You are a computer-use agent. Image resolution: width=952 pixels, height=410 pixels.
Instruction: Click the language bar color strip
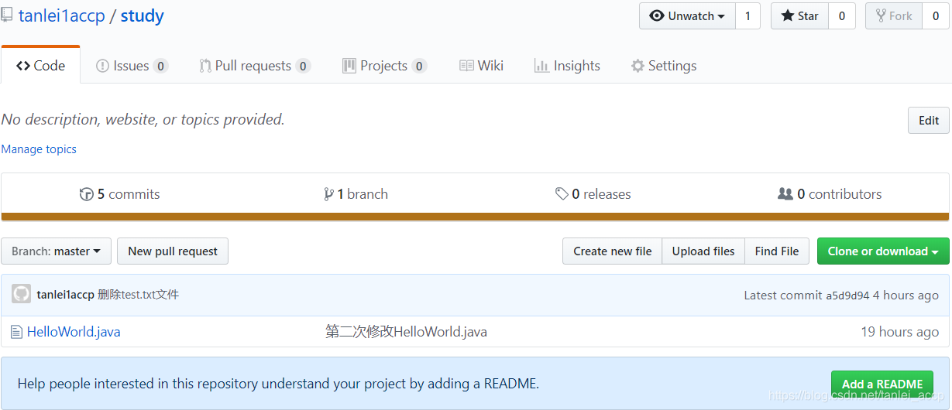click(x=475, y=217)
